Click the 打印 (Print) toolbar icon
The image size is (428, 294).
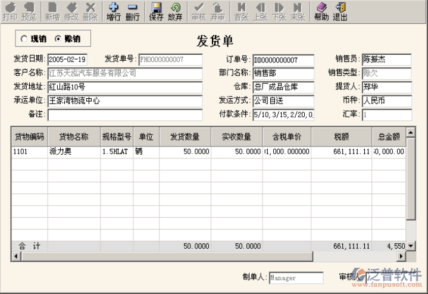10,11
